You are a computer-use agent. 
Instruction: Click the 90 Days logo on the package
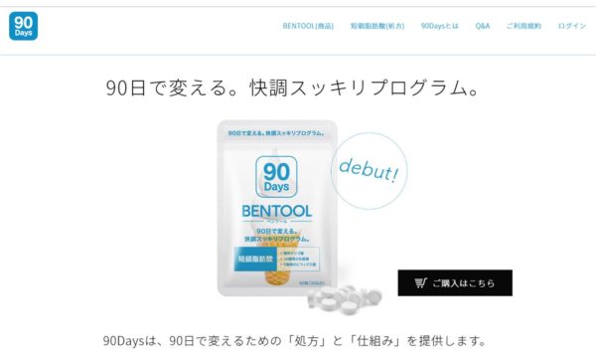(x=276, y=177)
